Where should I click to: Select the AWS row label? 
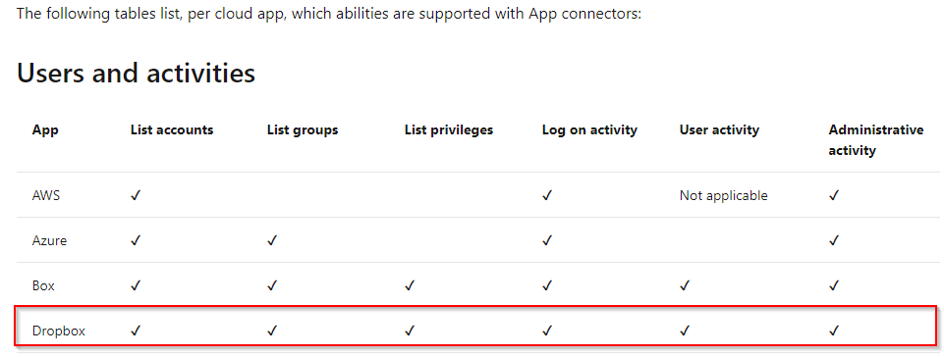pyautogui.click(x=46, y=196)
